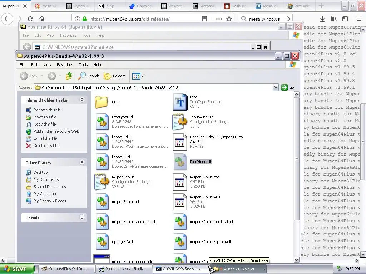
Task: Select the freetype6.dll file icon
Action: pos(102,122)
